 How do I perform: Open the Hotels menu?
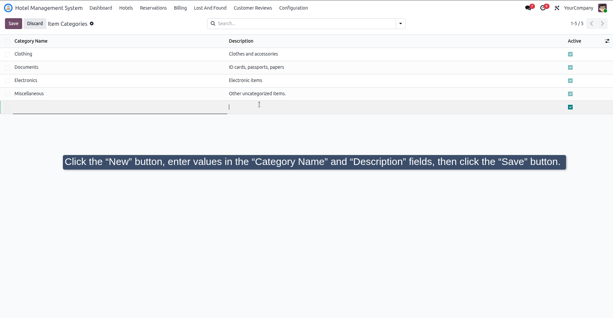[x=126, y=8]
